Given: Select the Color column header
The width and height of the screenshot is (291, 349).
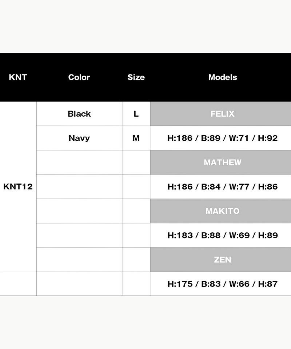Looking at the screenshot, I should click(x=79, y=77).
